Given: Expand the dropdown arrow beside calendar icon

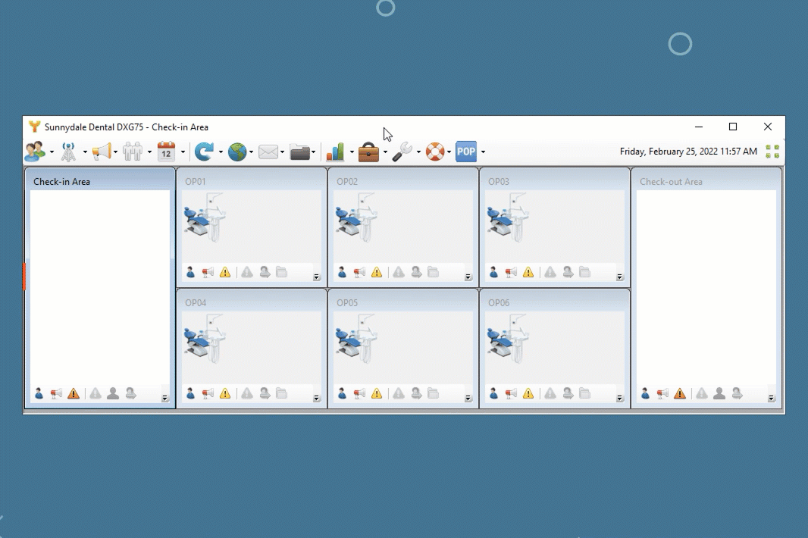Looking at the screenshot, I should coord(183,152).
